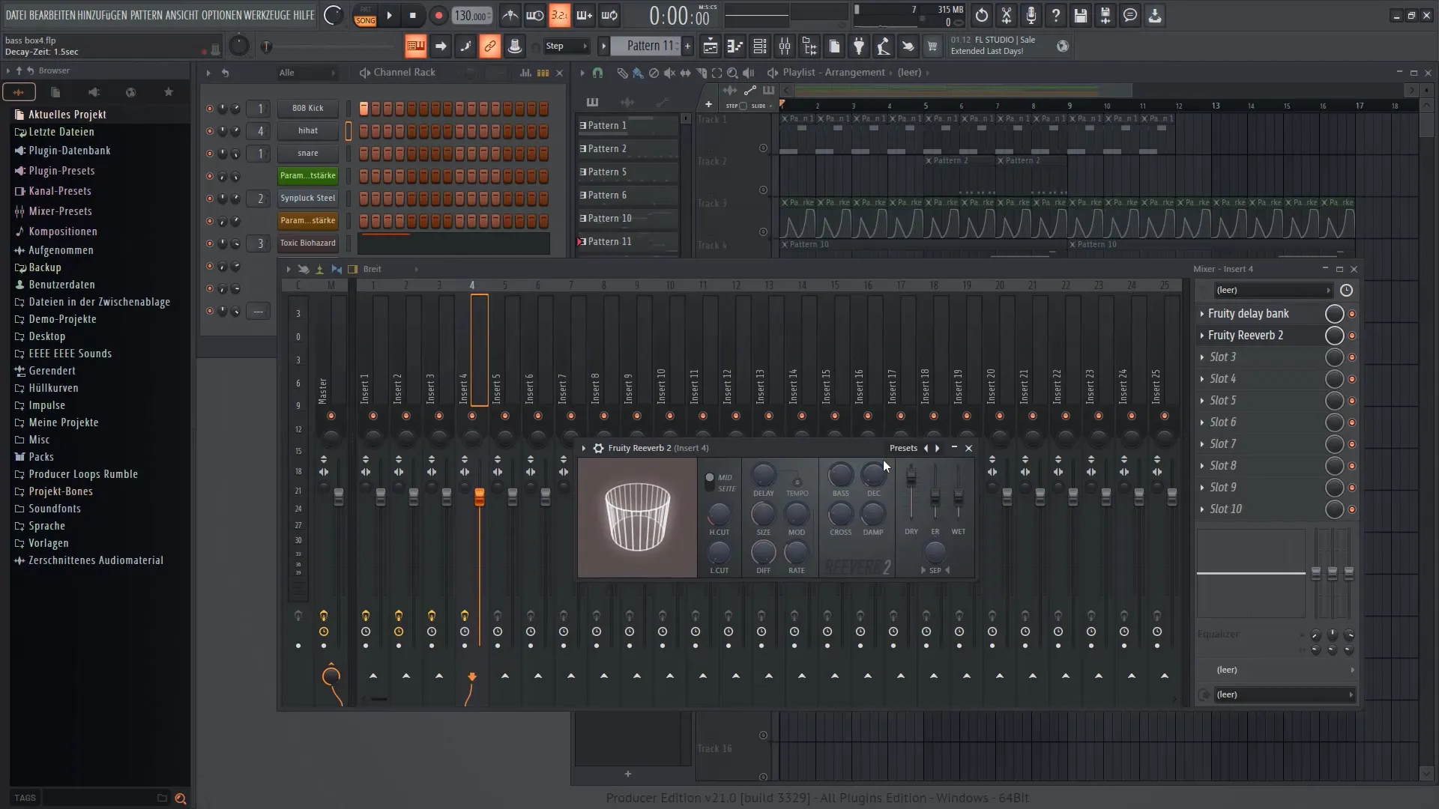The height and width of the screenshot is (809, 1439).
Task: Expand the Soundfonts browser folder
Action: [x=55, y=509]
